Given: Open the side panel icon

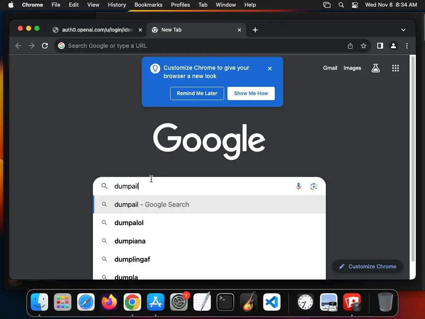Looking at the screenshot, I should click(380, 46).
